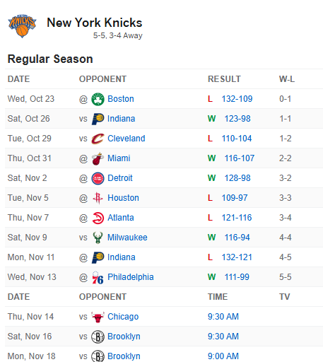Open the Brooklyn link for Sat, Nov 16
This screenshot has height=362, width=323.
click(124, 337)
